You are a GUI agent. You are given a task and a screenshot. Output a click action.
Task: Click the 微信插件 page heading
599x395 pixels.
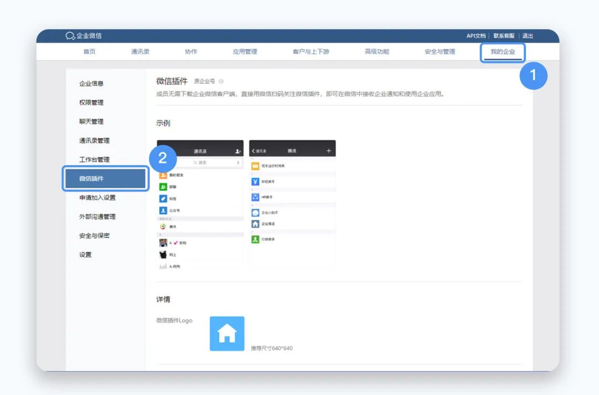172,81
